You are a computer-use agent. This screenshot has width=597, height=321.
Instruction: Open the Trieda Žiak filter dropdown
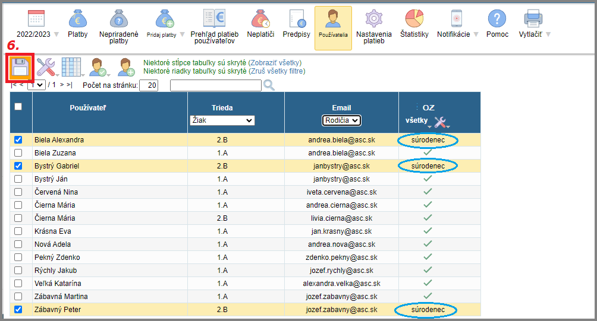pyautogui.click(x=222, y=120)
